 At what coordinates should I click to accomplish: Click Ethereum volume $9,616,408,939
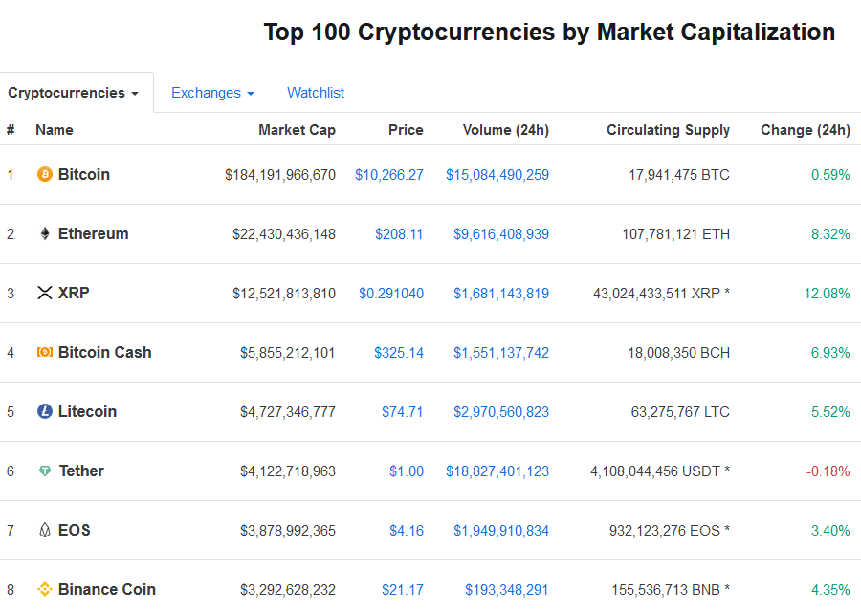501,234
